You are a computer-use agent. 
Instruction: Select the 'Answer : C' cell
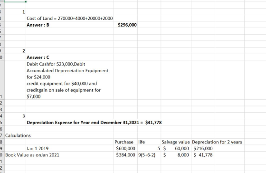70,57
